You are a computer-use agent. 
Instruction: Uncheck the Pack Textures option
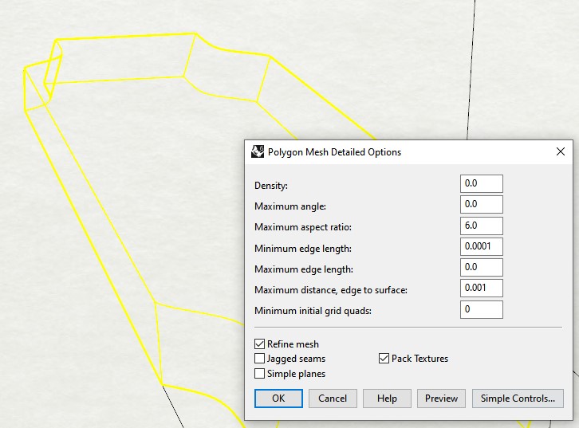point(384,359)
